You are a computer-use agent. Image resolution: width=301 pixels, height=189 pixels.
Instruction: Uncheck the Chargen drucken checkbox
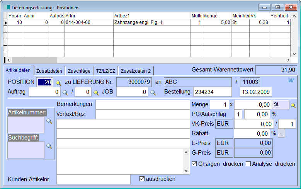(194, 164)
